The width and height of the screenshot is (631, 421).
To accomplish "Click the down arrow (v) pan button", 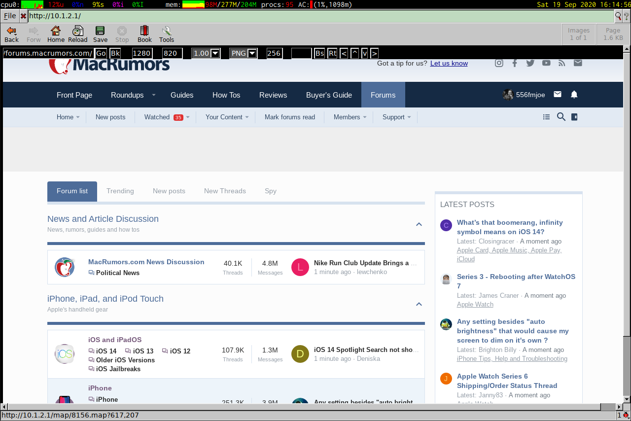I will pos(365,53).
